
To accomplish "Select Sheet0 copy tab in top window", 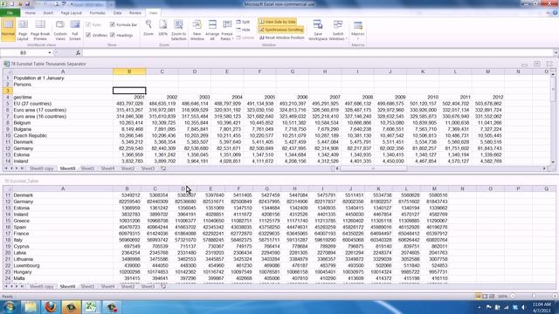I will (x=41, y=168).
